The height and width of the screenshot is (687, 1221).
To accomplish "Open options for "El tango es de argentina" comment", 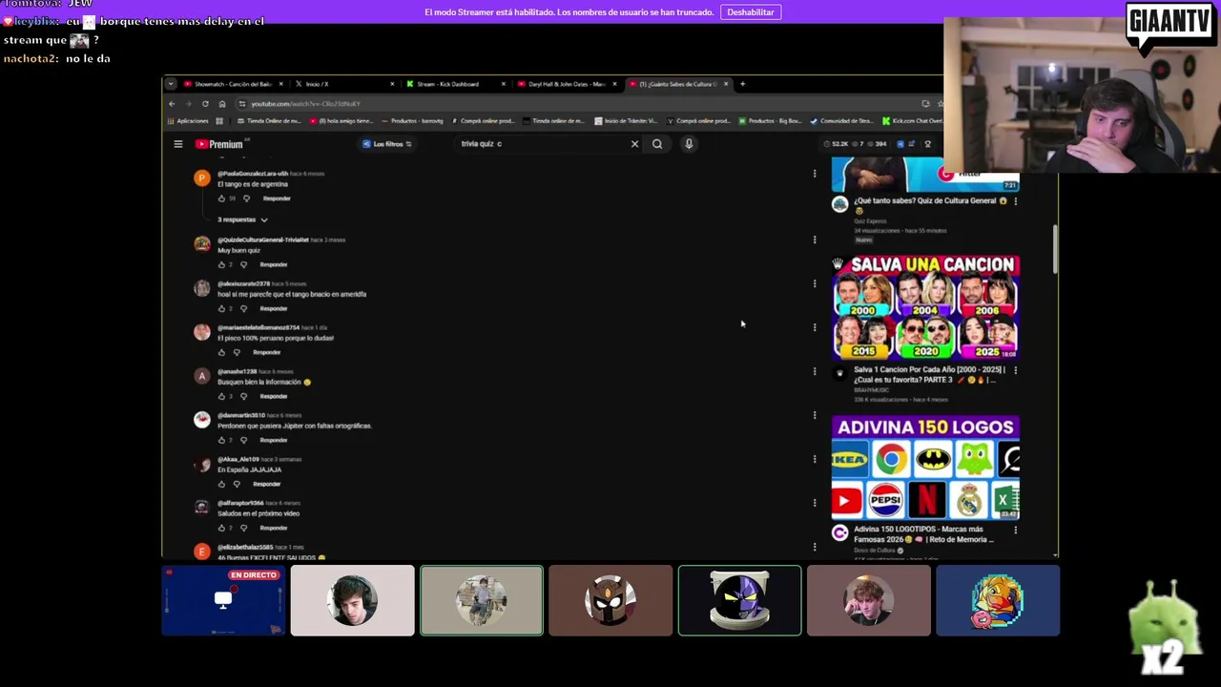I will [x=815, y=174].
